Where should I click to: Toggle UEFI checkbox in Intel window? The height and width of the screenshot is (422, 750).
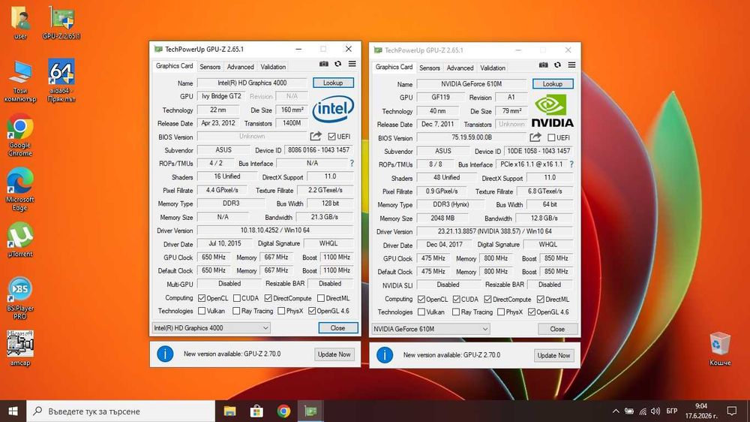332,137
